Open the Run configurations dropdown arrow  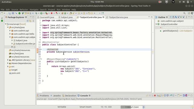click(44, 13)
